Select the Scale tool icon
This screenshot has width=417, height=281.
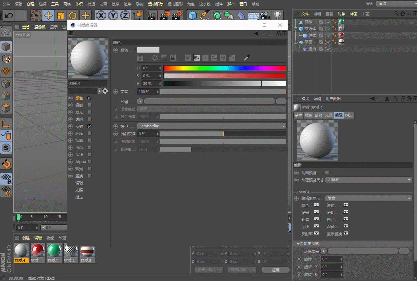61,15
